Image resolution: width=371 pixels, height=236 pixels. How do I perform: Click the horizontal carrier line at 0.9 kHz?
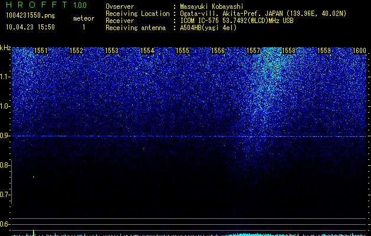click(x=189, y=136)
